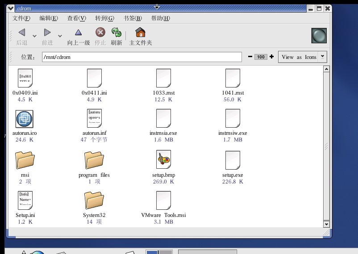
Task: Expand the Back history dropdown arrow
Action: tap(34, 36)
